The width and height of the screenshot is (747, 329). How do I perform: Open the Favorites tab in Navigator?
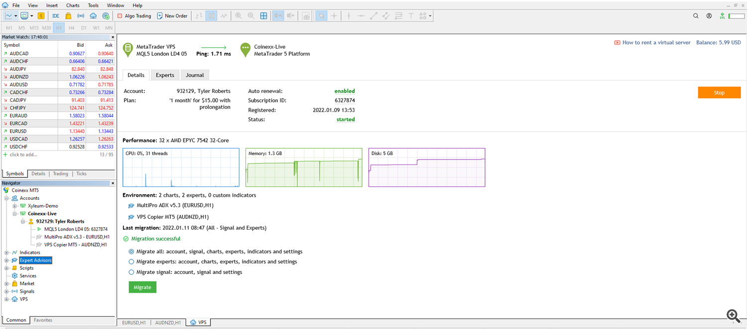(x=43, y=320)
